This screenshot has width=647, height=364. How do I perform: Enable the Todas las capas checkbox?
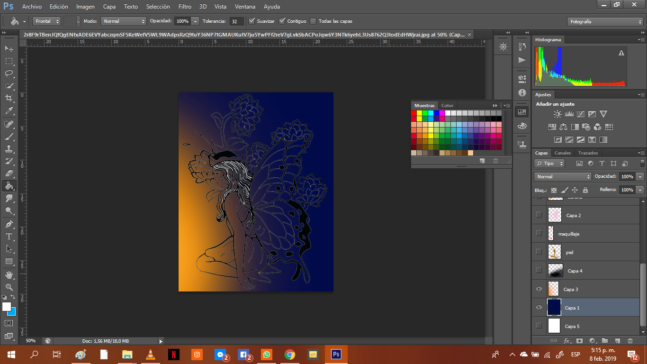(x=313, y=21)
